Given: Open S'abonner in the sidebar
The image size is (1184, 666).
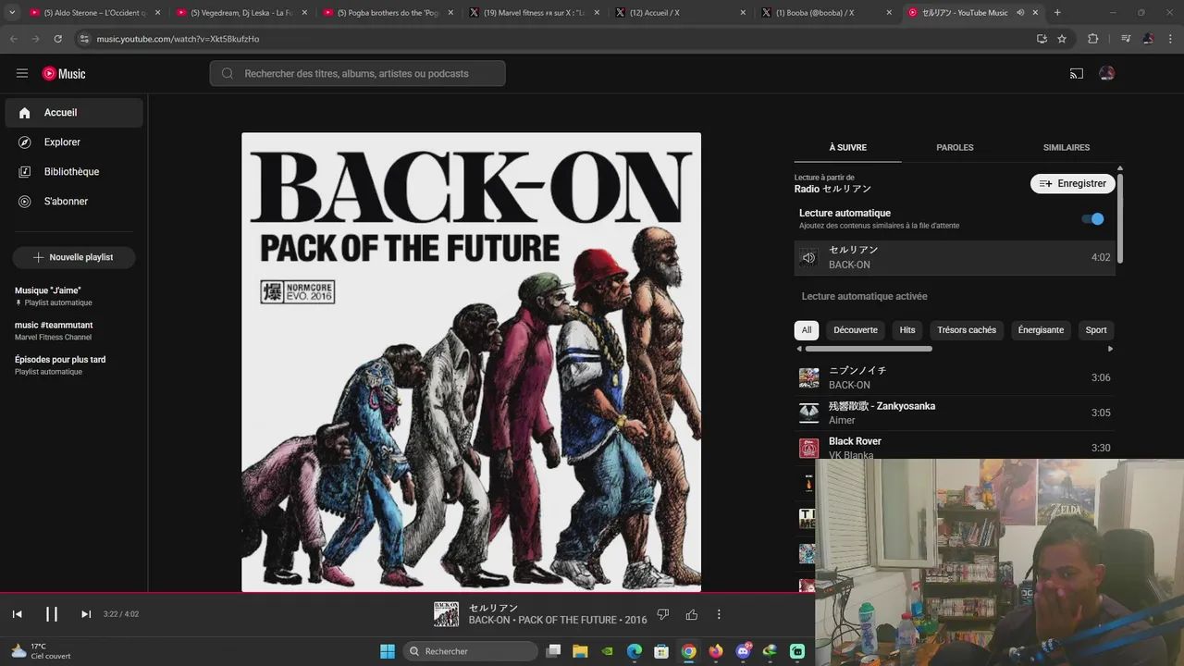Looking at the screenshot, I should click(74, 201).
